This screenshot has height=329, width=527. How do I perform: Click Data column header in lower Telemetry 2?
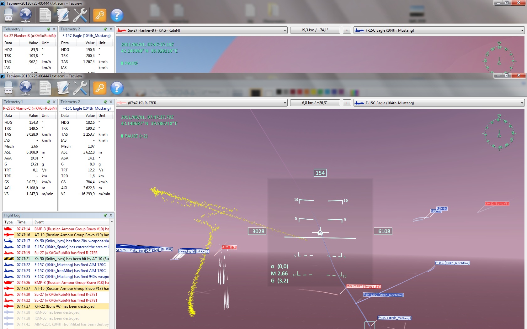[x=68, y=116]
